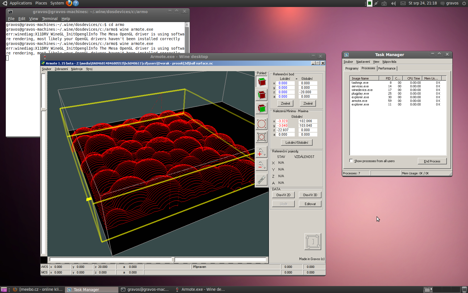Switch to the Programy tab
The image size is (468, 293).
click(352, 68)
